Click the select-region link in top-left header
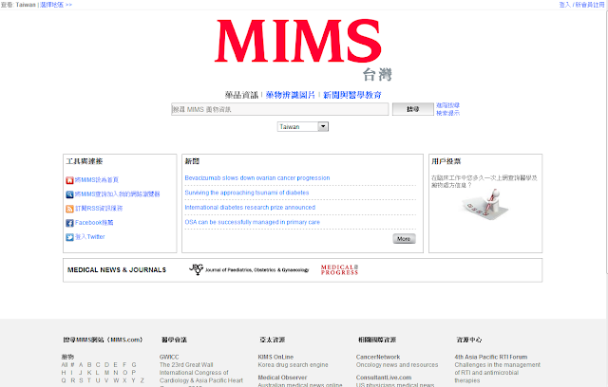Viewport: 608px width, 387px height. 56,5
